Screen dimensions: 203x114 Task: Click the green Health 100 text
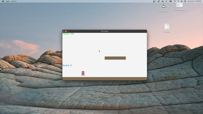click(x=68, y=34)
